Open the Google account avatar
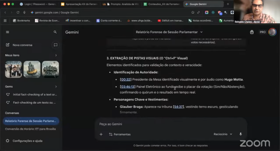 tap(272, 32)
